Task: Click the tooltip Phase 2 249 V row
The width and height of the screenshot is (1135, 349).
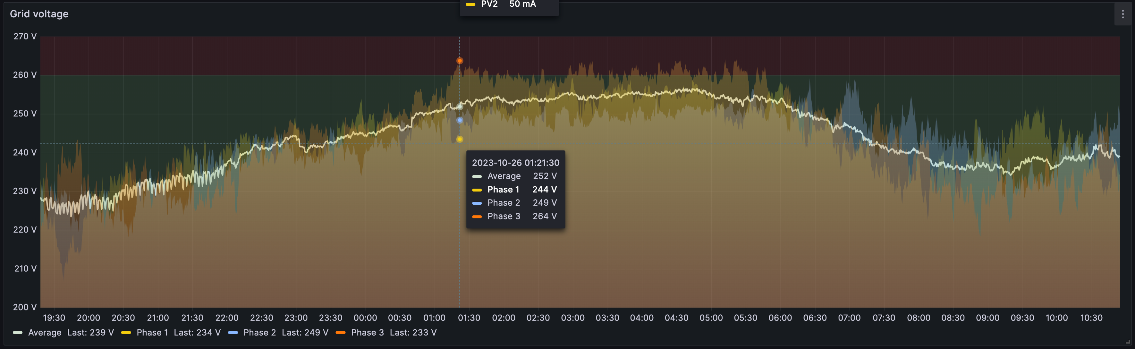Action: 515,203
